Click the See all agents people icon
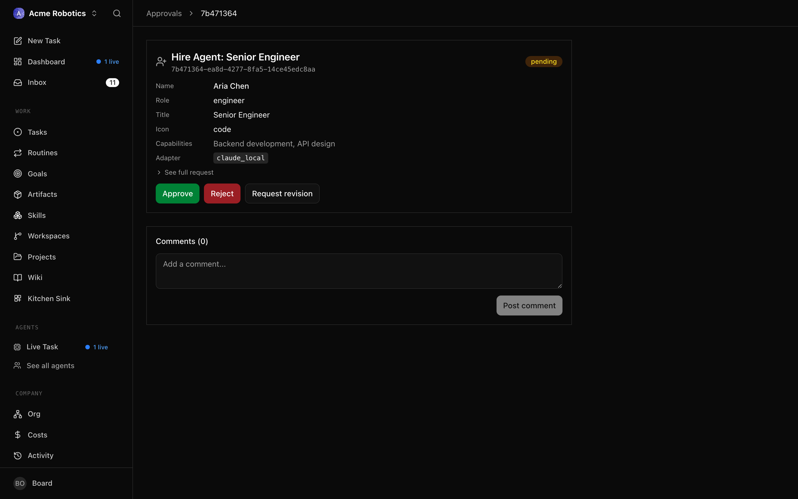Screen dimensions: 798x499 (17, 366)
